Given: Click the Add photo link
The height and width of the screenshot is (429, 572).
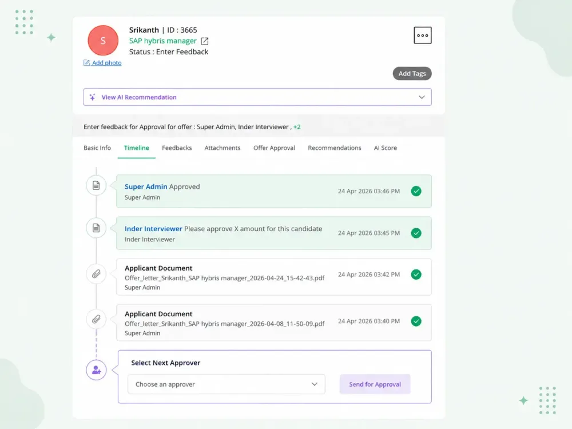Looking at the screenshot, I should pyautogui.click(x=102, y=63).
